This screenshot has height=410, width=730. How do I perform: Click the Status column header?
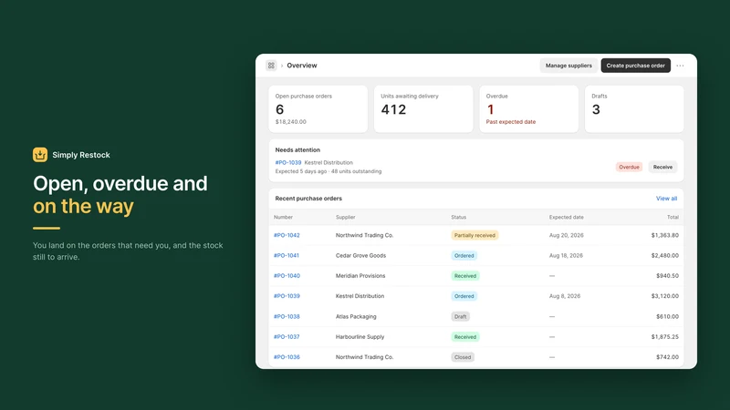tap(459, 217)
